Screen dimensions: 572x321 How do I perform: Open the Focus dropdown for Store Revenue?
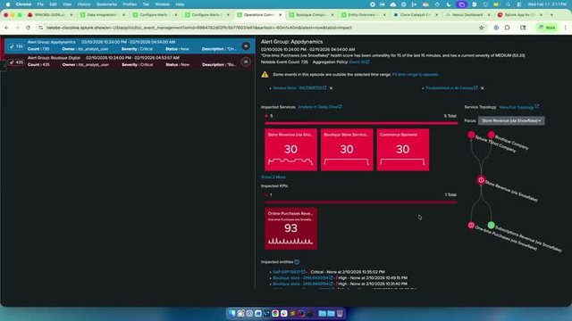coord(511,121)
